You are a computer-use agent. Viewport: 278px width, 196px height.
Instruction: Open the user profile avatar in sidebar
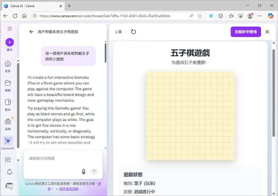(10, 186)
